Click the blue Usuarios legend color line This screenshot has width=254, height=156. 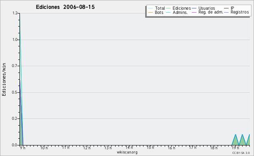point(194,8)
